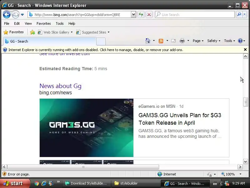
Task: Click the protected mode lock icon
Action: point(209,174)
